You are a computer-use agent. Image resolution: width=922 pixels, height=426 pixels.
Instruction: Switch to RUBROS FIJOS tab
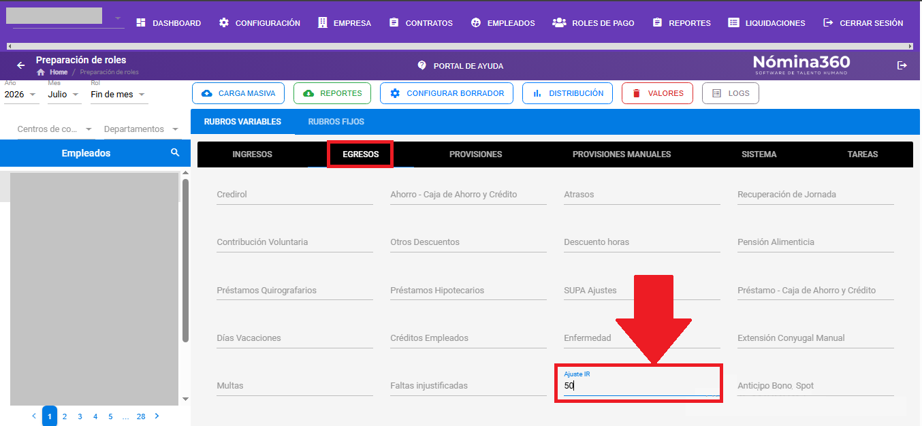point(336,122)
